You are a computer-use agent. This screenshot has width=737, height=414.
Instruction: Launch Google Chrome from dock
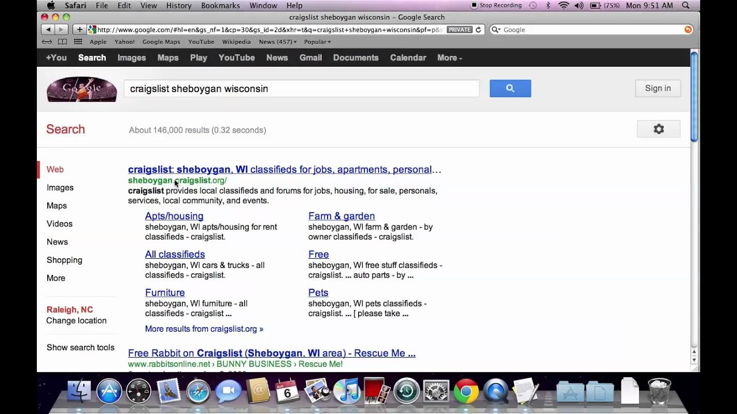pos(466,392)
